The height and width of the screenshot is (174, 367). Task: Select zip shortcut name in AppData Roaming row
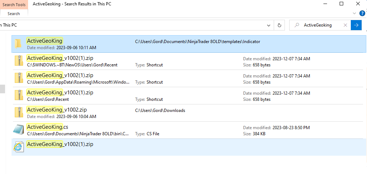pos(60,75)
